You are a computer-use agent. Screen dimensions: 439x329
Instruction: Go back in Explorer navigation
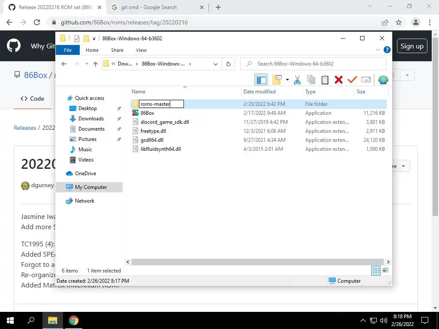click(x=64, y=64)
